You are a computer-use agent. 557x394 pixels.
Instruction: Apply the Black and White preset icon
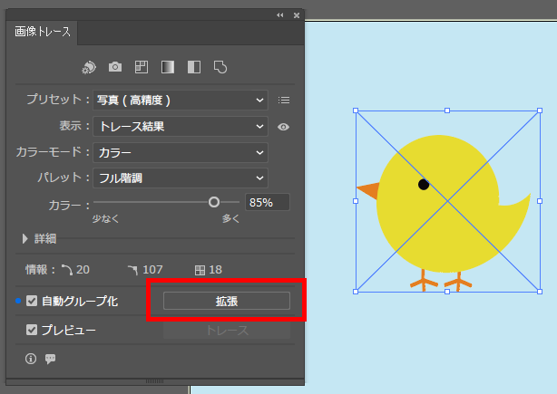[x=194, y=67]
